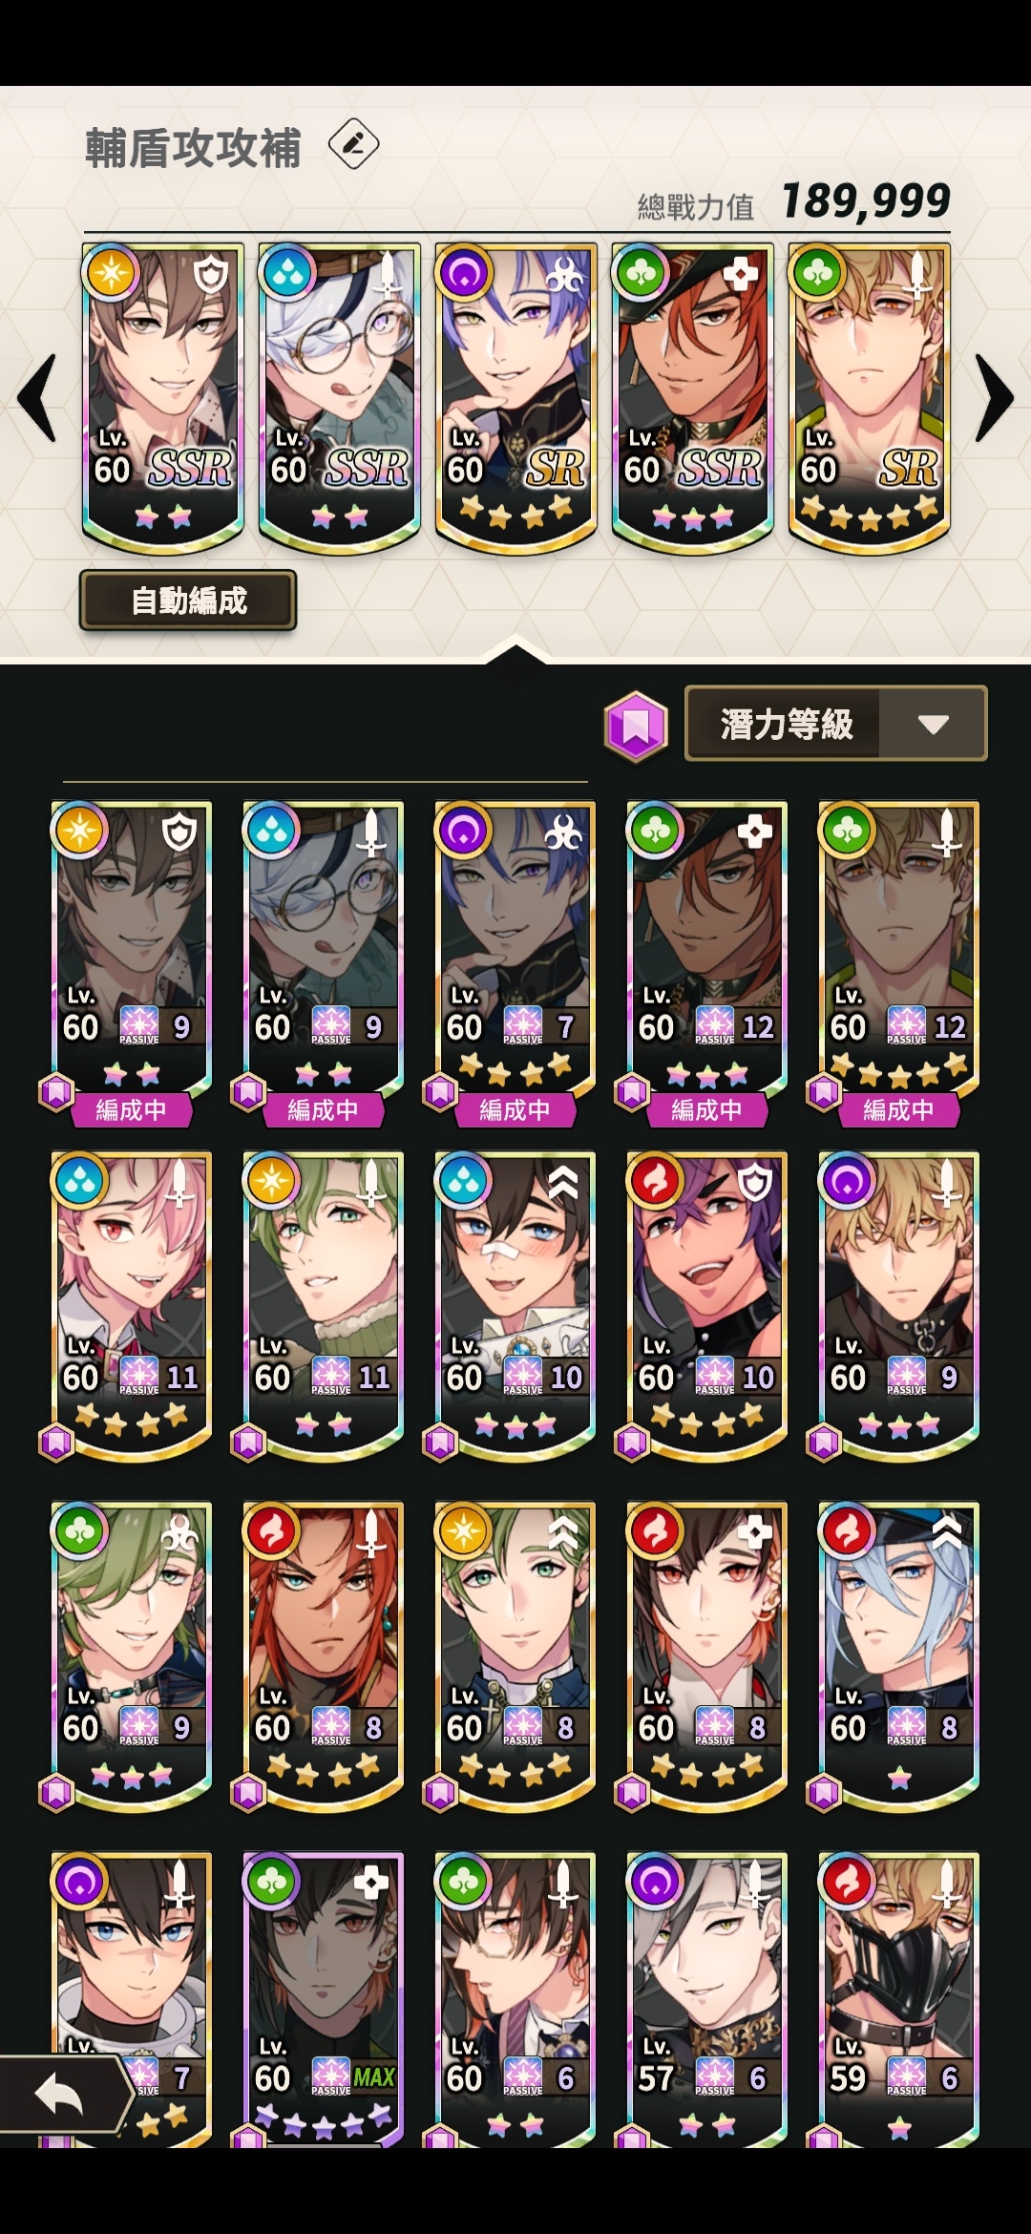1031x2234 pixels.
Task: Select the masked Lv. 59 character card
Action: (x=898, y=1999)
